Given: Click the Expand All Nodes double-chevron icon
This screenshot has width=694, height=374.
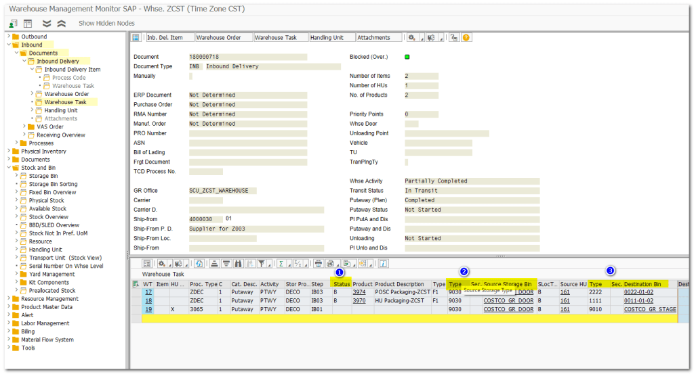Looking at the screenshot, I should 47,23.
